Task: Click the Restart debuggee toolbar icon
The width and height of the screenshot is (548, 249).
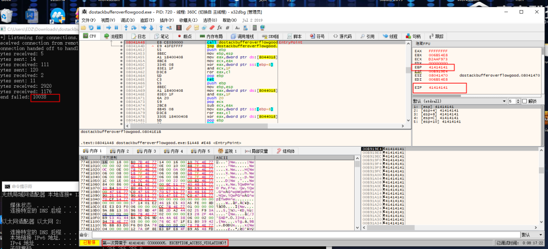Action: pos(91,27)
